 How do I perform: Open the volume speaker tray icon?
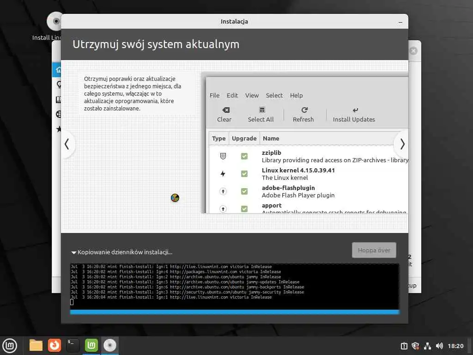pos(439,346)
